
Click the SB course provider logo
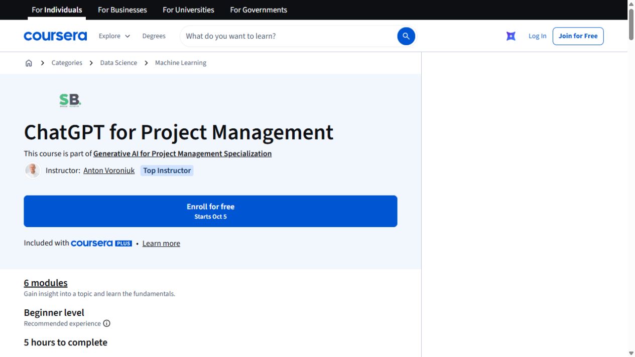pos(70,100)
